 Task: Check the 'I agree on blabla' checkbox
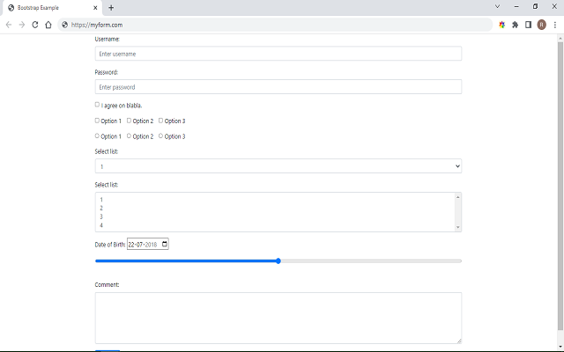coord(97,105)
